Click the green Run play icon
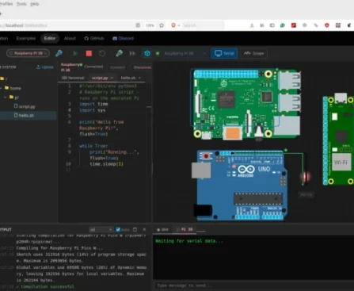Image resolution: width=354 pixels, height=291 pixels. 75,53
